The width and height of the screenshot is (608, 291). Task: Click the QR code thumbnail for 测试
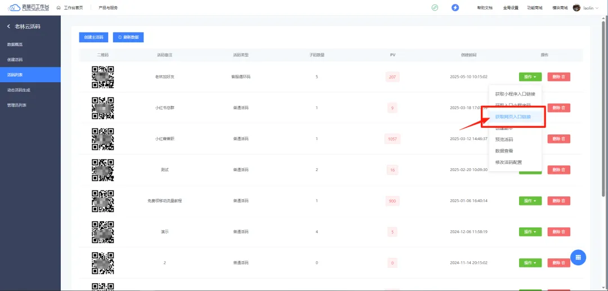click(x=103, y=170)
